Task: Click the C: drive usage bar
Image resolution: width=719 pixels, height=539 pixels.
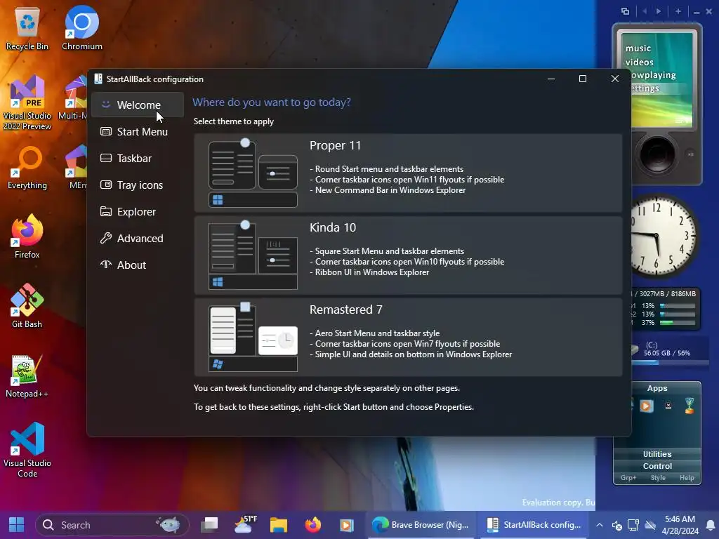Action: click(x=670, y=363)
